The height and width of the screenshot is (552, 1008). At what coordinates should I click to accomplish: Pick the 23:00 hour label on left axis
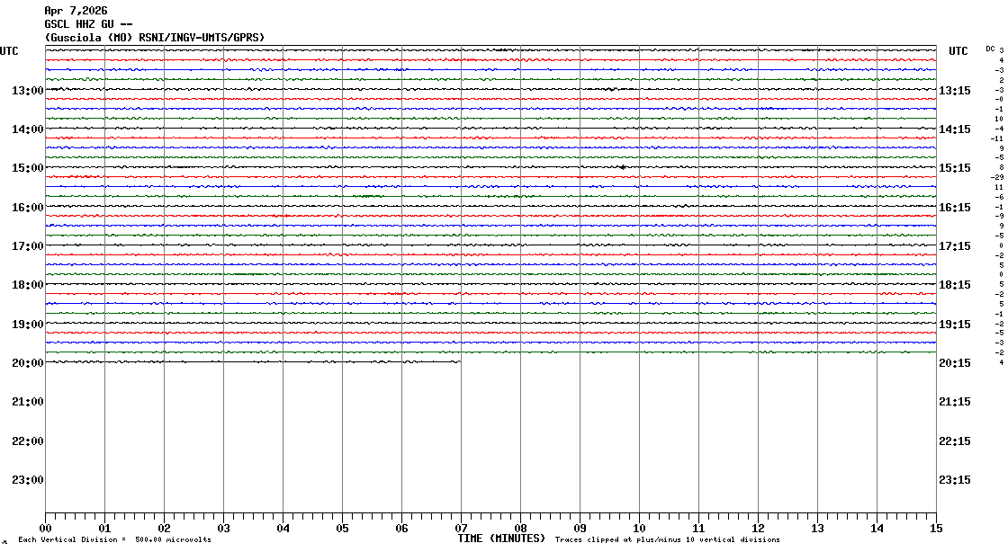click(28, 480)
